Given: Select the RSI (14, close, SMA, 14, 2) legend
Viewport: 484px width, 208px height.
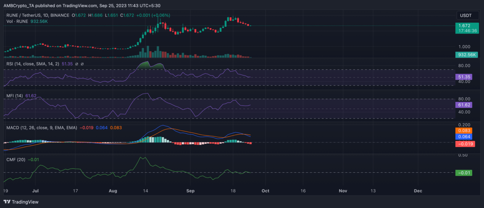Looking at the screenshot, I should tap(33, 64).
